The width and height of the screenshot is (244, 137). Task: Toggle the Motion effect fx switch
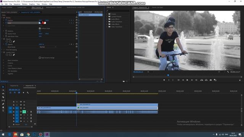(4, 18)
